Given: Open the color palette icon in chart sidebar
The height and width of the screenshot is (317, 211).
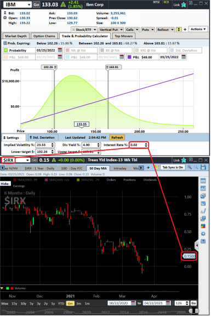Looking at the screenshot, I should pos(203,226).
